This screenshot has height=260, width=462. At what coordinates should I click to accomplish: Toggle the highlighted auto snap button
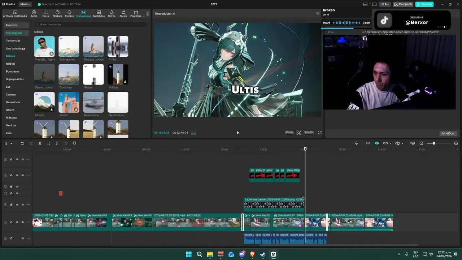pos(377,143)
